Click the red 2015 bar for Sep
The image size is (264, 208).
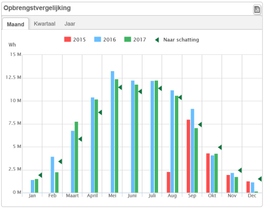(x=188, y=156)
